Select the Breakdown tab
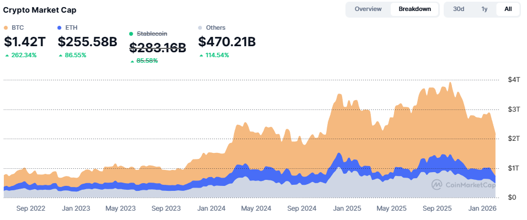527x220 pixels. (414, 9)
